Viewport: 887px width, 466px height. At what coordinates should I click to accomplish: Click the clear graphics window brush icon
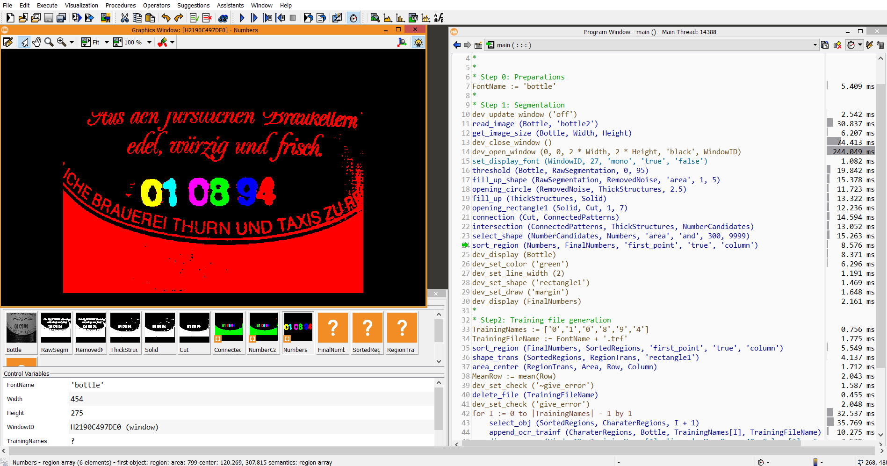[x=8, y=42]
